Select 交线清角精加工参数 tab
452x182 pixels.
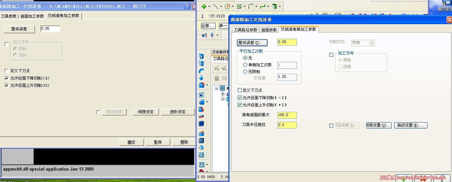tap(299, 29)
